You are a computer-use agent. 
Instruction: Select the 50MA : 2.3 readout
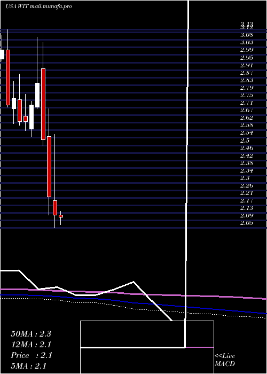31,334
